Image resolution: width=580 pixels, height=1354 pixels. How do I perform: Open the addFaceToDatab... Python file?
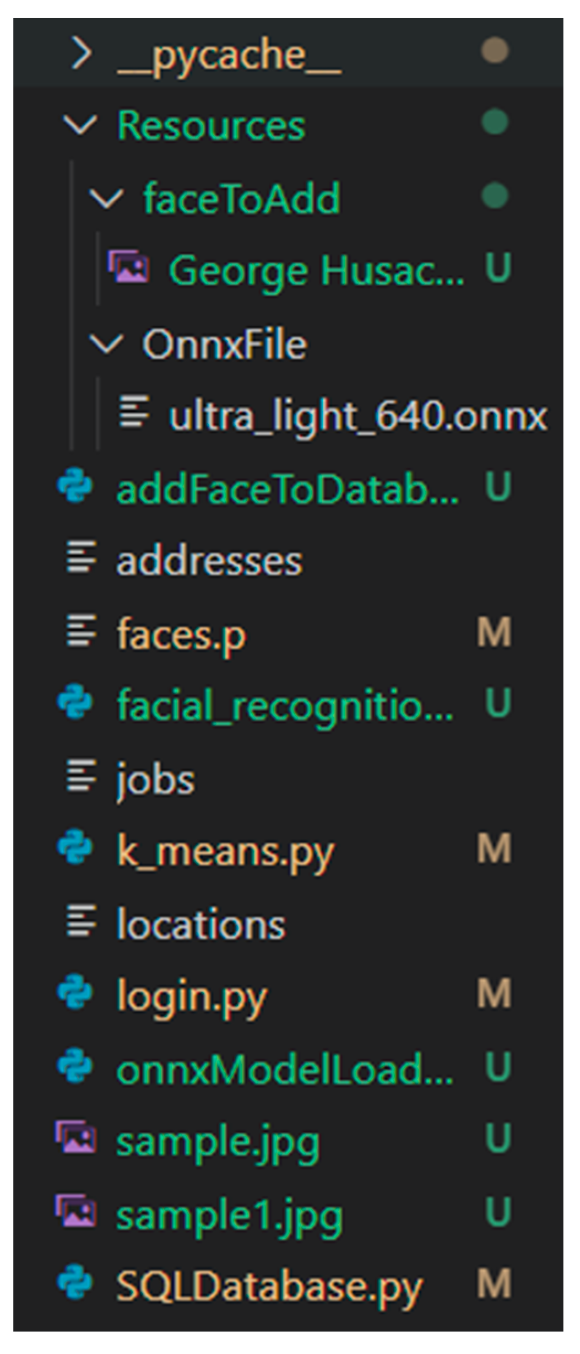[x=287, y=489]
